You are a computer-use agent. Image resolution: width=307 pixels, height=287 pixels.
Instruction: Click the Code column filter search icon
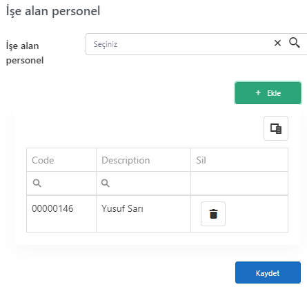(x=37, y=184)
